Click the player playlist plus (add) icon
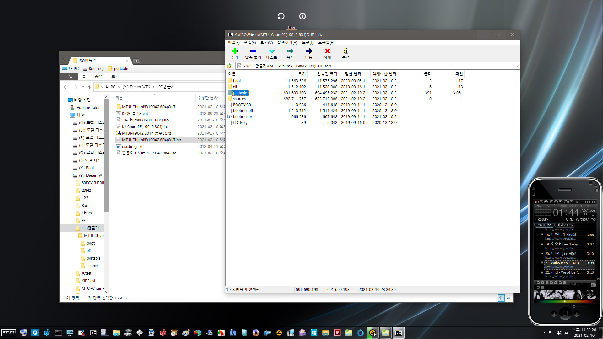Screen dimensions: 603x339 tap(538, 283)
